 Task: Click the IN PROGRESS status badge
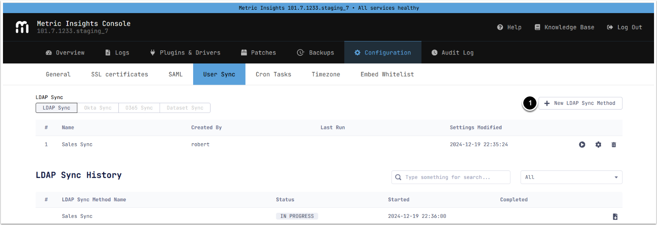pos(297,216)
